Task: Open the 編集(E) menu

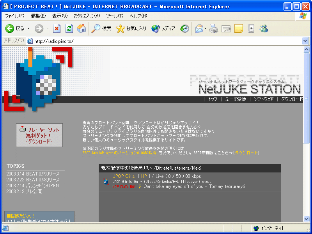Action: tap(38, 16)
